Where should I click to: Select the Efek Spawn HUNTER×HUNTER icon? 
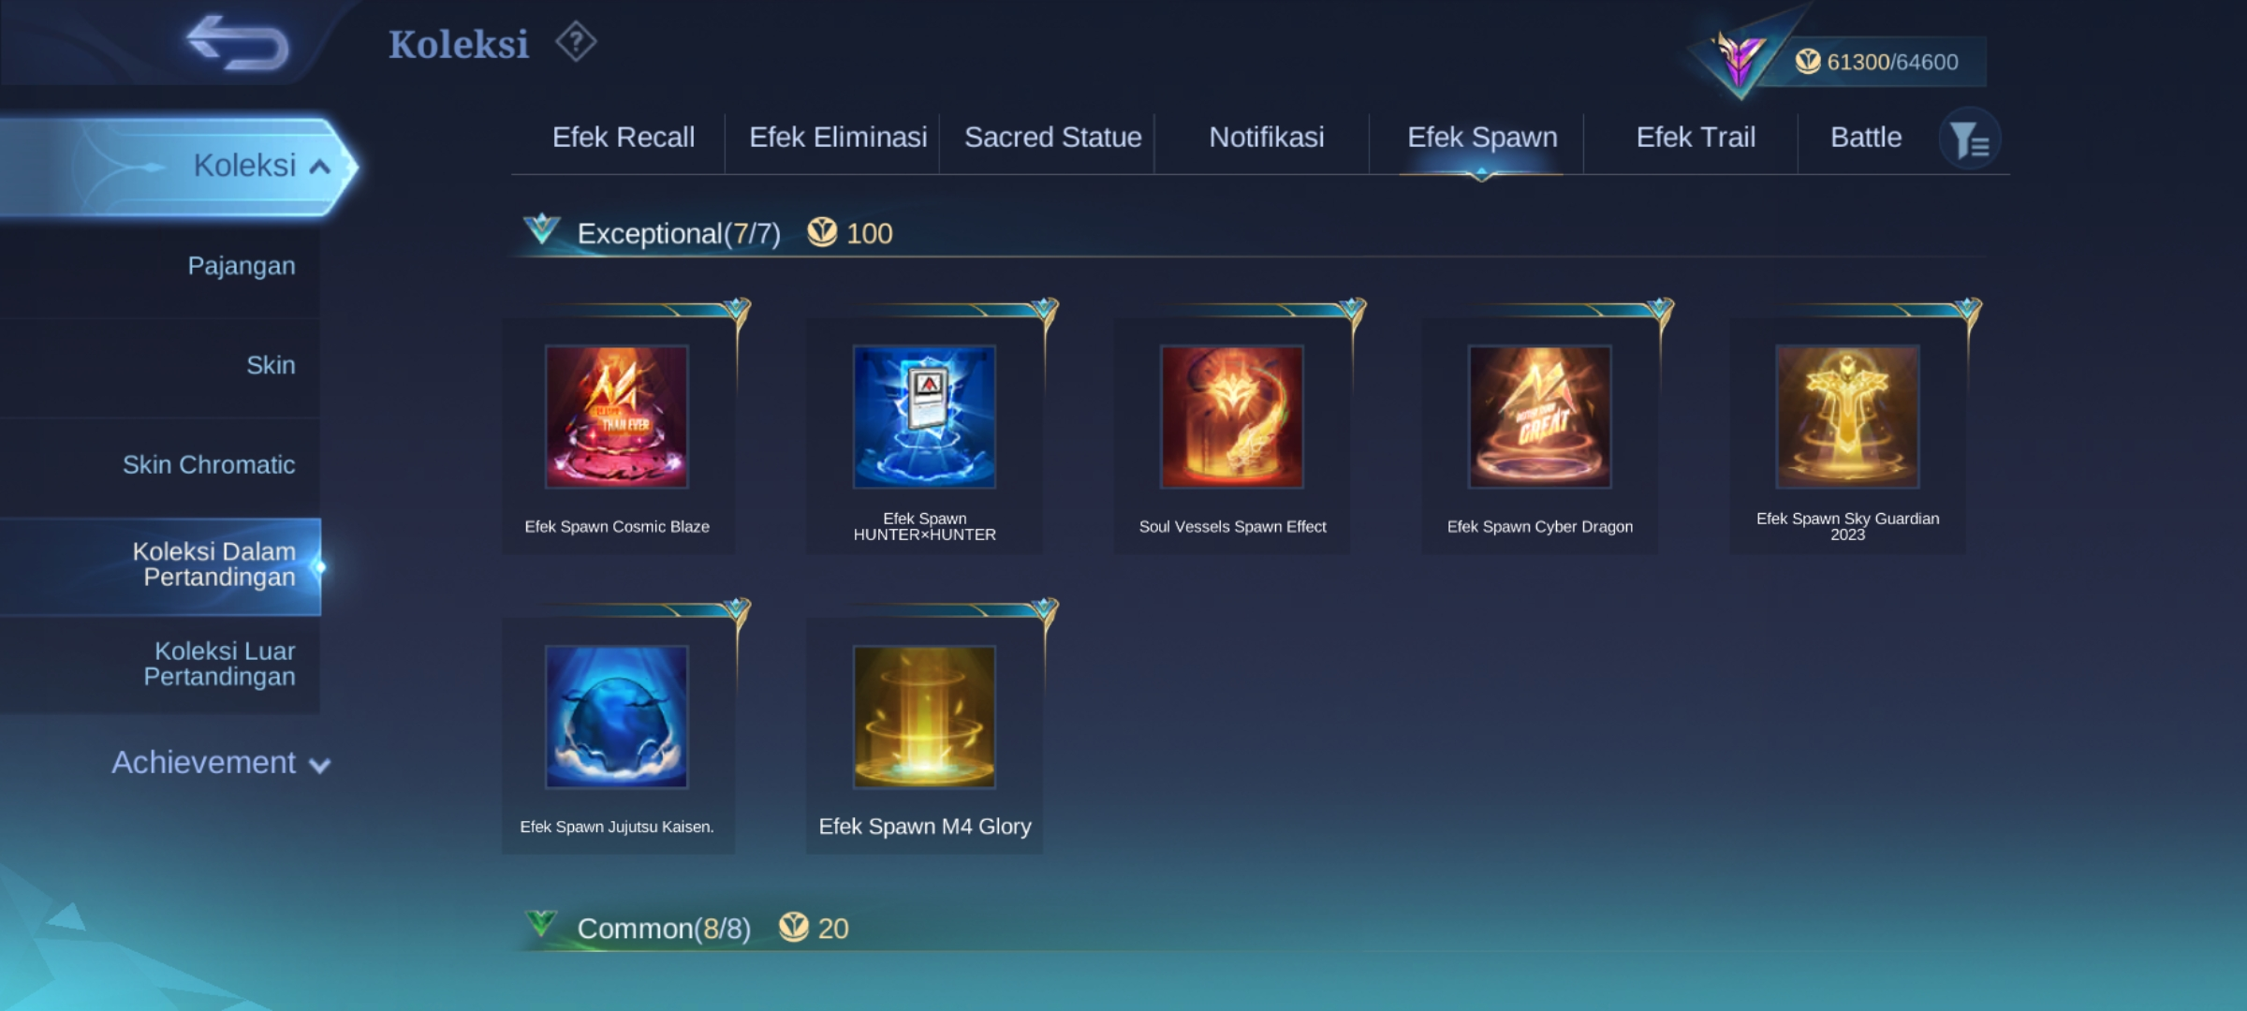pos(924,417)
